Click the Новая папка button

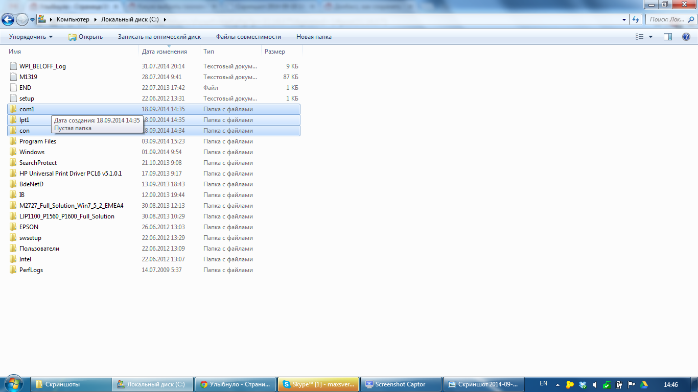pos(314,37)
